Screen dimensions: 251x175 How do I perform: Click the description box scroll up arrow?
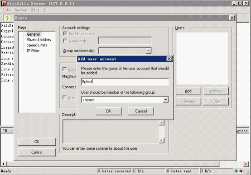[x=161, y=123]
